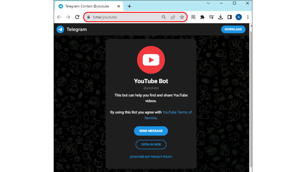Share this page using the share icon
Screen dimensions: 306x172
pyautogui.click(x=173, y=17)
